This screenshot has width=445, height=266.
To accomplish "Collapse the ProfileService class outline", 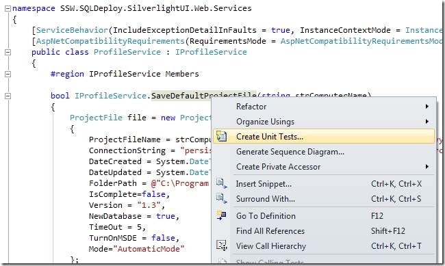I will [x=8, y=52].
